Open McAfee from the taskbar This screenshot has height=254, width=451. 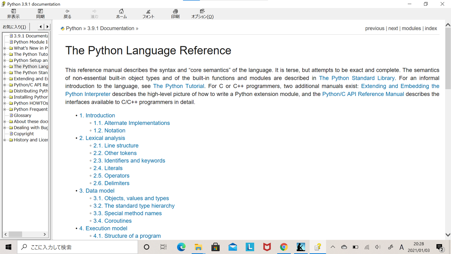click(267, 247)
